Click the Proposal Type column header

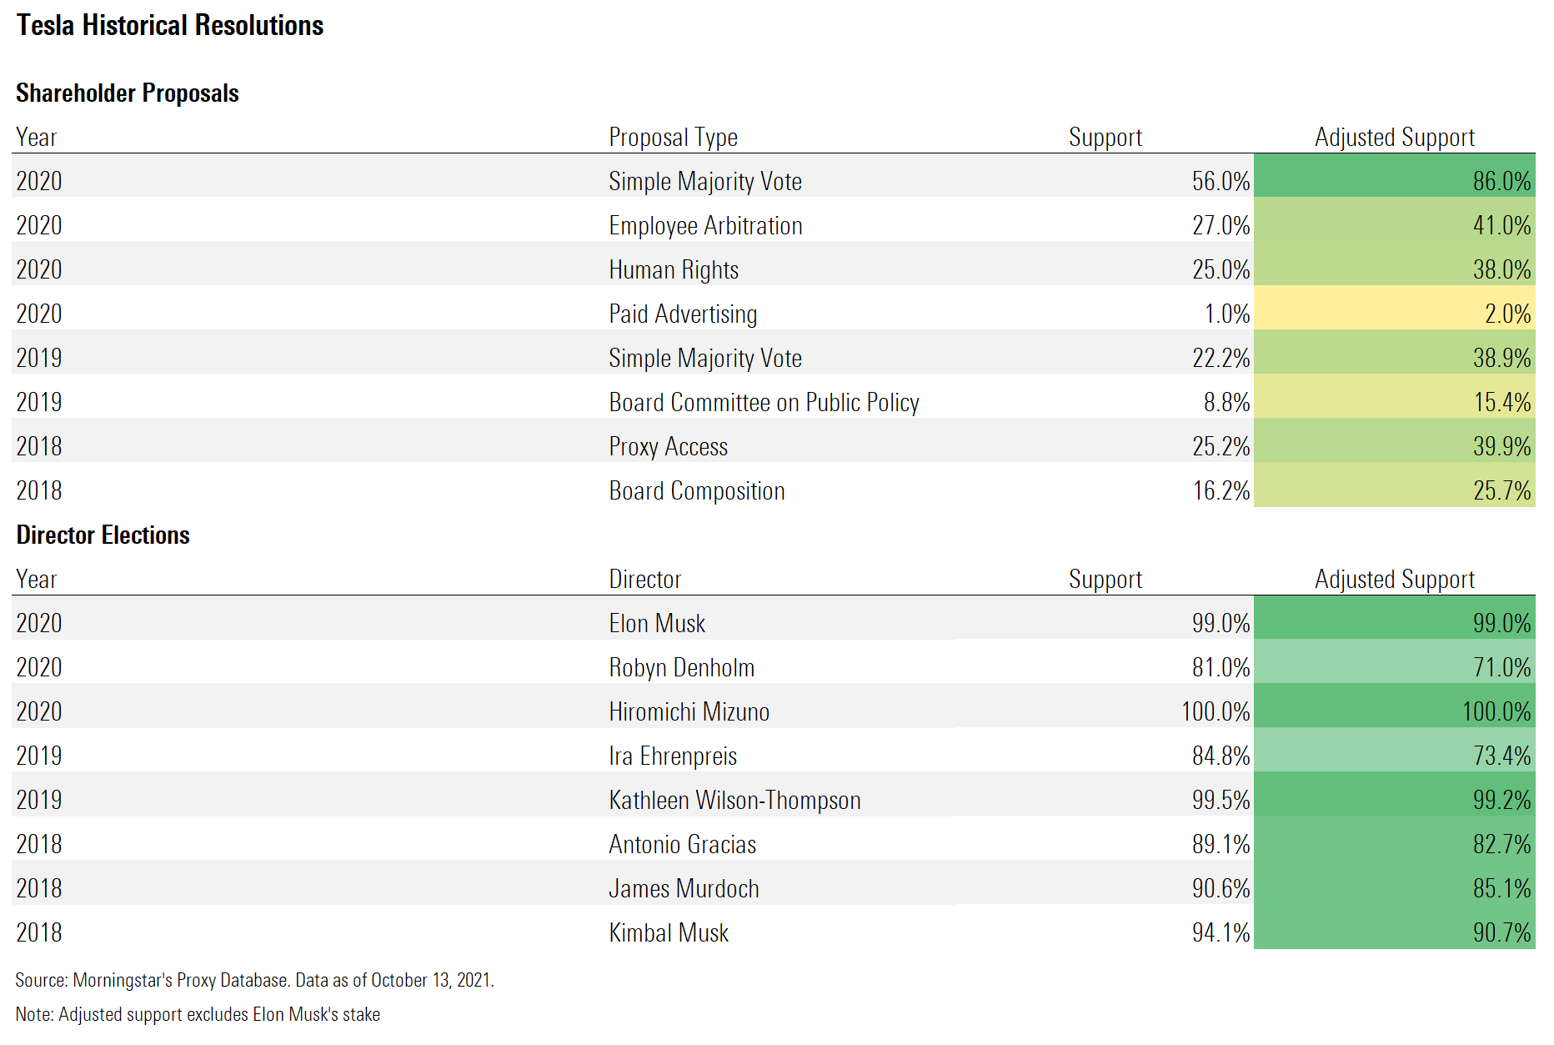(x=673, y=138)
